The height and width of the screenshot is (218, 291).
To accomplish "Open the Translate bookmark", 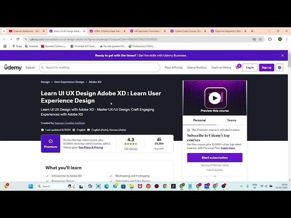I will [31, 46].
